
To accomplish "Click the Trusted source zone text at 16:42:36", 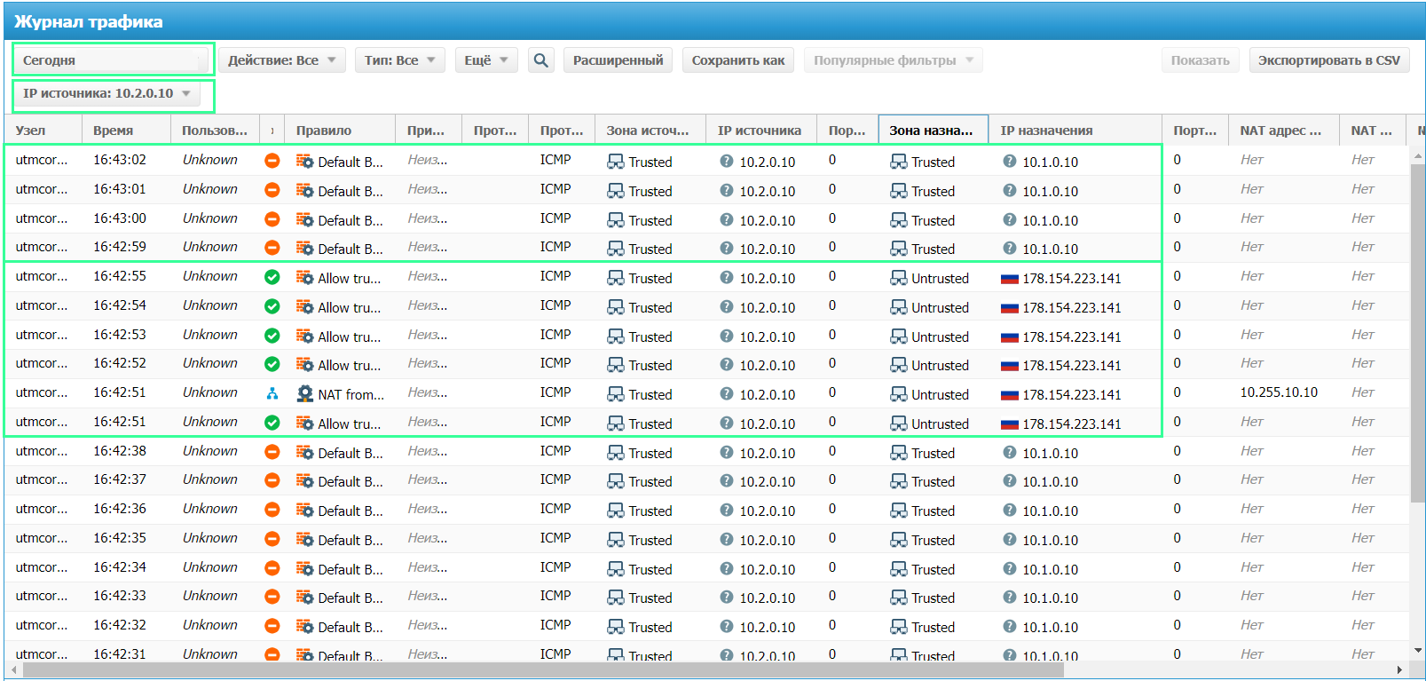I will (x=650, y=511).
